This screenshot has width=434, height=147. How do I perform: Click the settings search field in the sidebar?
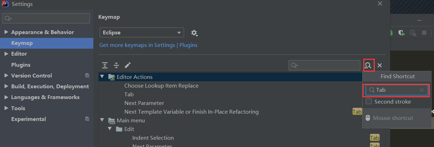tap(46, 18)
